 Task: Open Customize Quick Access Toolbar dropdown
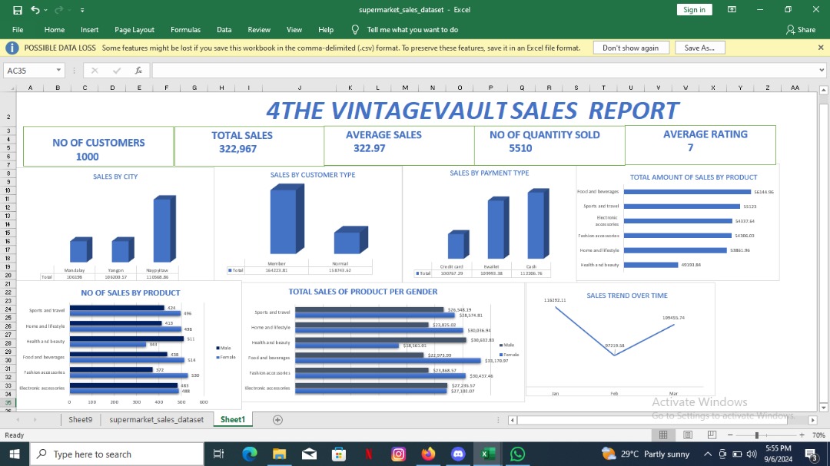click(x=82, y=10)
